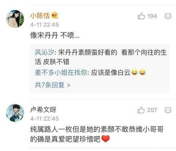
Task: Open 小陈恬's profile avatar
Action: click(x=15, y=19)
